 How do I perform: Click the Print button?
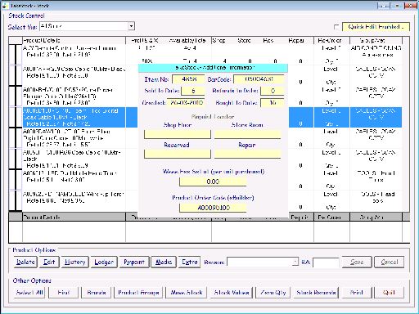357,293
